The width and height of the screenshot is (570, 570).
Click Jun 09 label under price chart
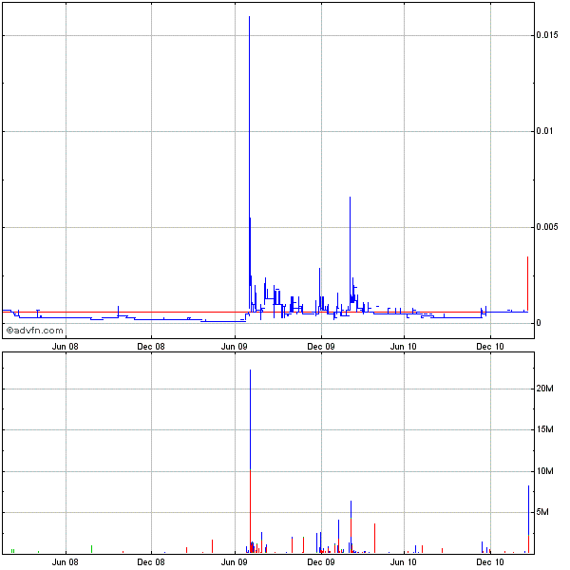(x=234, y=347)
